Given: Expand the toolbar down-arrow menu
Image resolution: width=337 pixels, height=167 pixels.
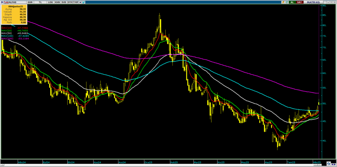Looking at the screenshot, I should [x=80, y=2].
